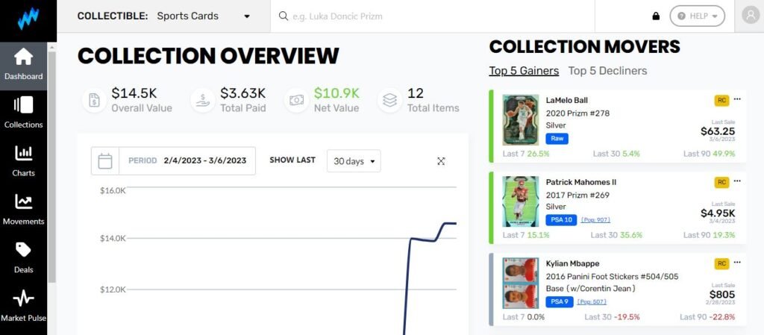764x335 pixels.
Task: Click PSA 9 badge on Mbappe card
Action: 560,301
